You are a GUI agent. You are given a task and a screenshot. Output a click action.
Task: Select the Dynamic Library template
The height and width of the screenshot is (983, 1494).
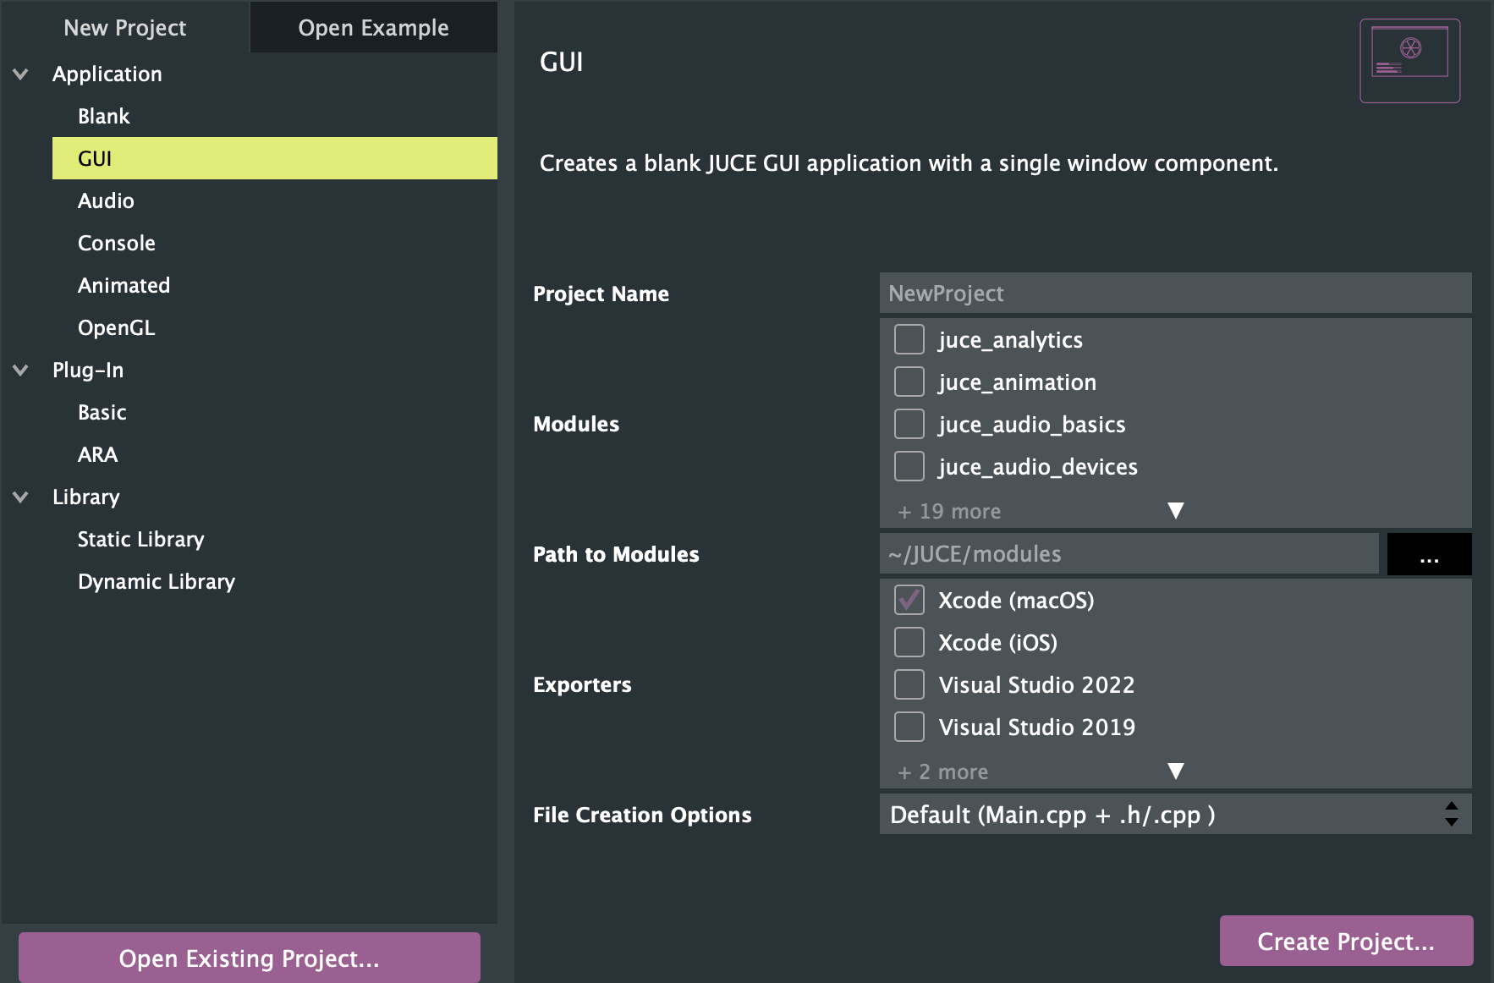(275, 581)
